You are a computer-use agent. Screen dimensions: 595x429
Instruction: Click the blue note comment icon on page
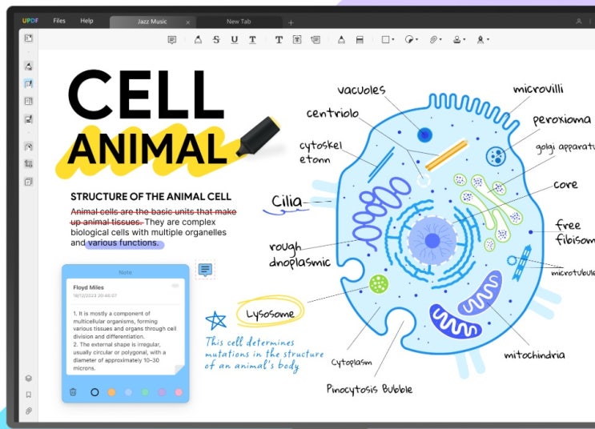pyautogui.click(x=205, y=270)
